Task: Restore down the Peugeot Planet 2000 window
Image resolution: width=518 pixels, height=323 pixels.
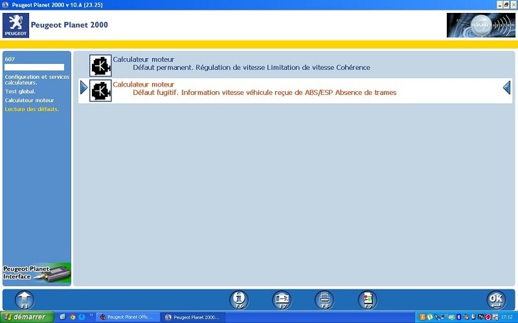Action: click(506, 5)
